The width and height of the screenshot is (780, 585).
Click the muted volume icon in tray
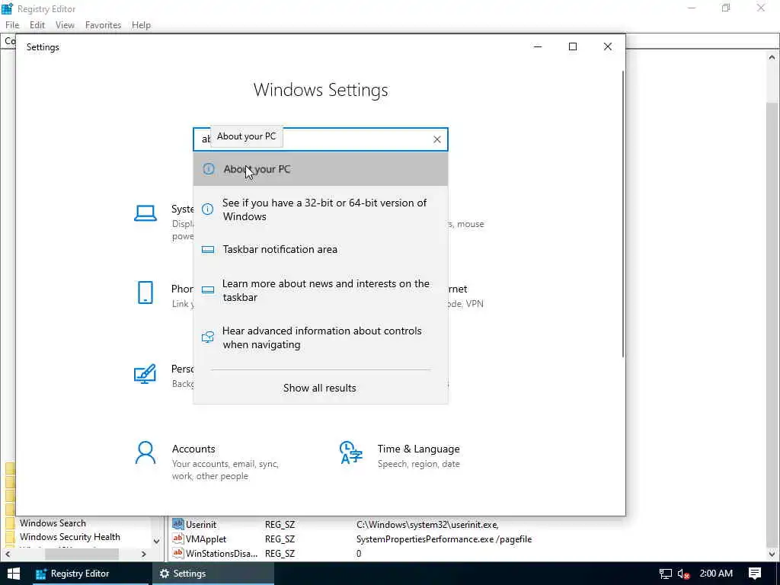(x=683, y=574)
